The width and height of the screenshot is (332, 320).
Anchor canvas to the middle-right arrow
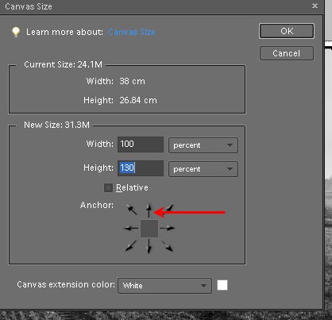click(x=168, y=228)
